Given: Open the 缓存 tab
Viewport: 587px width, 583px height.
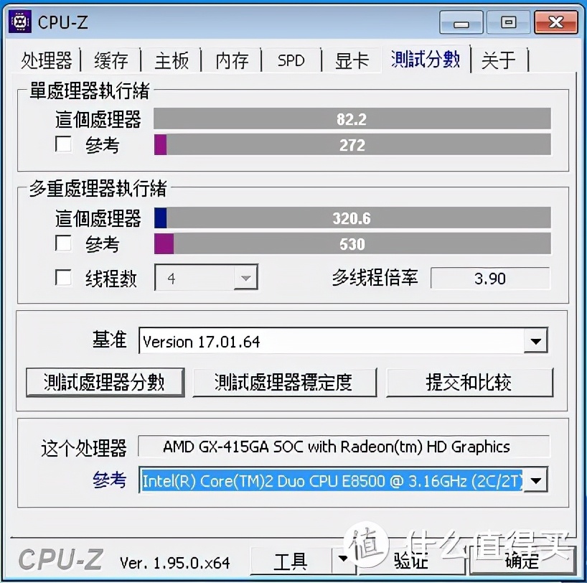Looking at the screenshot, I should tap(111, 60).
